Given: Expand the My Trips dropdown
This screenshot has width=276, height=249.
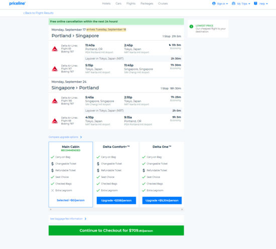Looking at the screenshot, I should coord(243,4).
